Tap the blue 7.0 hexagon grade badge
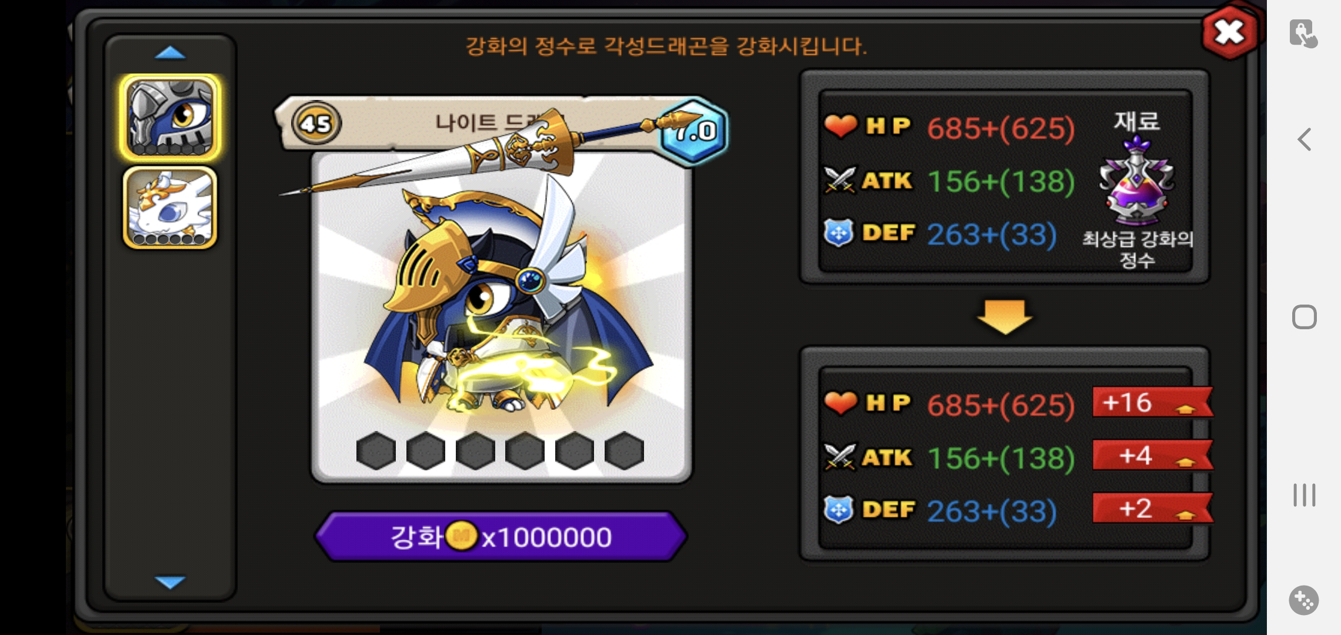The width and height of the screenshot is (1341, 635). [x=694, y=131]
